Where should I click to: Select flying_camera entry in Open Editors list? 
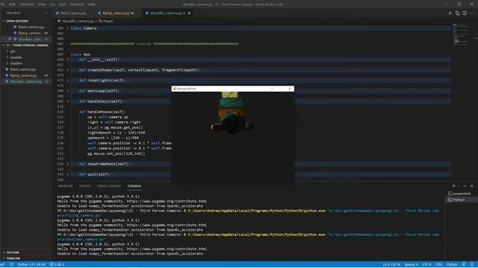coord(31,33)
